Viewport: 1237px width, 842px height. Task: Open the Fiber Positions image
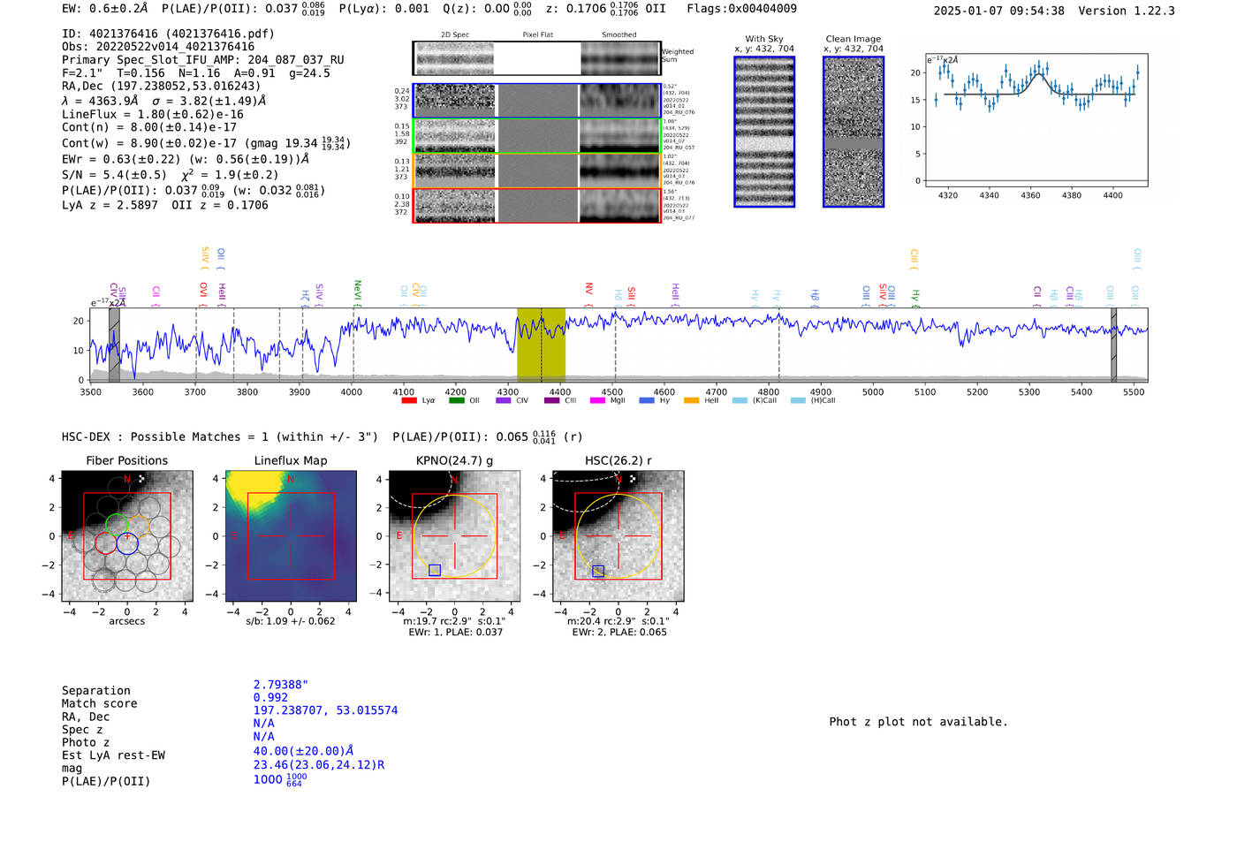(x=127, y=536)
